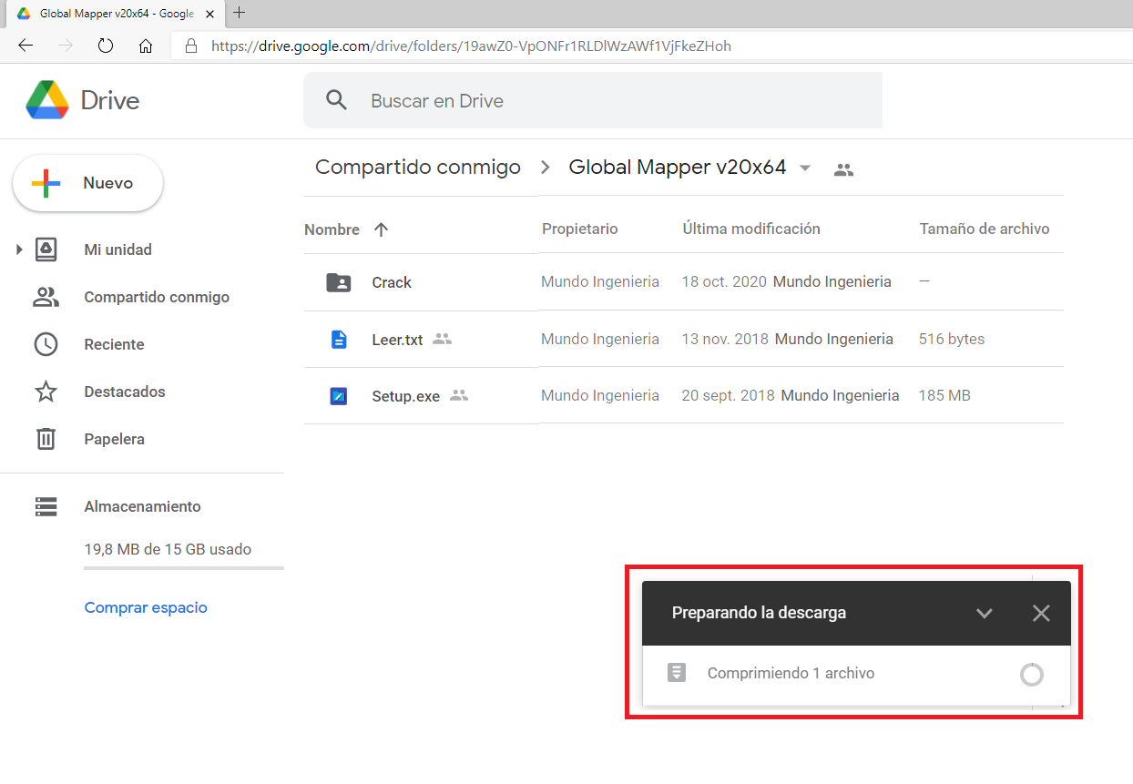The width and height of the screenshot is (1133, 784).
Task: Click the browser back arrow
Action: point(26,46)
